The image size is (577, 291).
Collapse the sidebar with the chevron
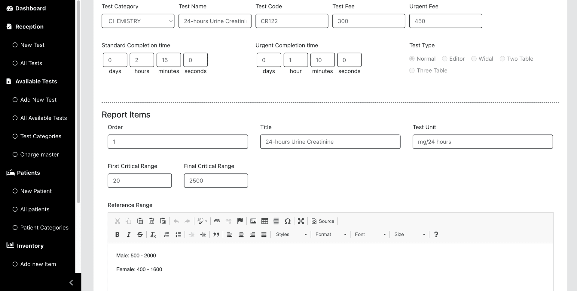coord(71,283)
